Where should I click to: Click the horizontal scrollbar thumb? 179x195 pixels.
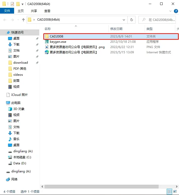tap(101, 186)
